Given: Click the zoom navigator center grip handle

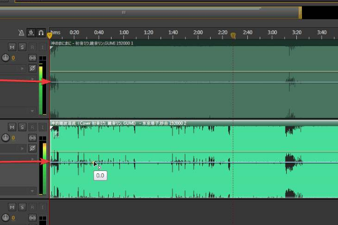Looking at the screenshot, I should [x=124, y=12].
